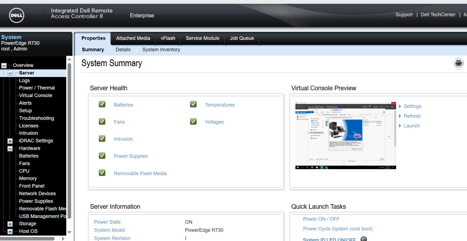Print the System Summary page
467x241 pixels.
pos(459,63)
